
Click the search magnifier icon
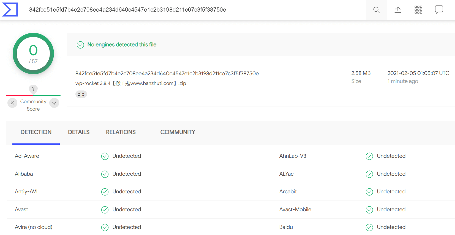coord(376,10)
